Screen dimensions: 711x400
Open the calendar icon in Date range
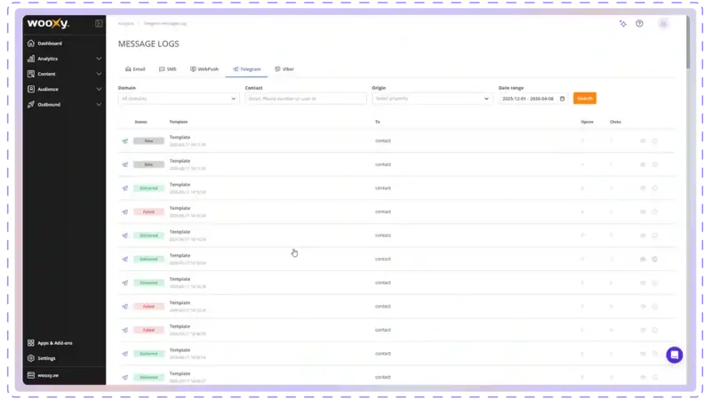[563, 99]
